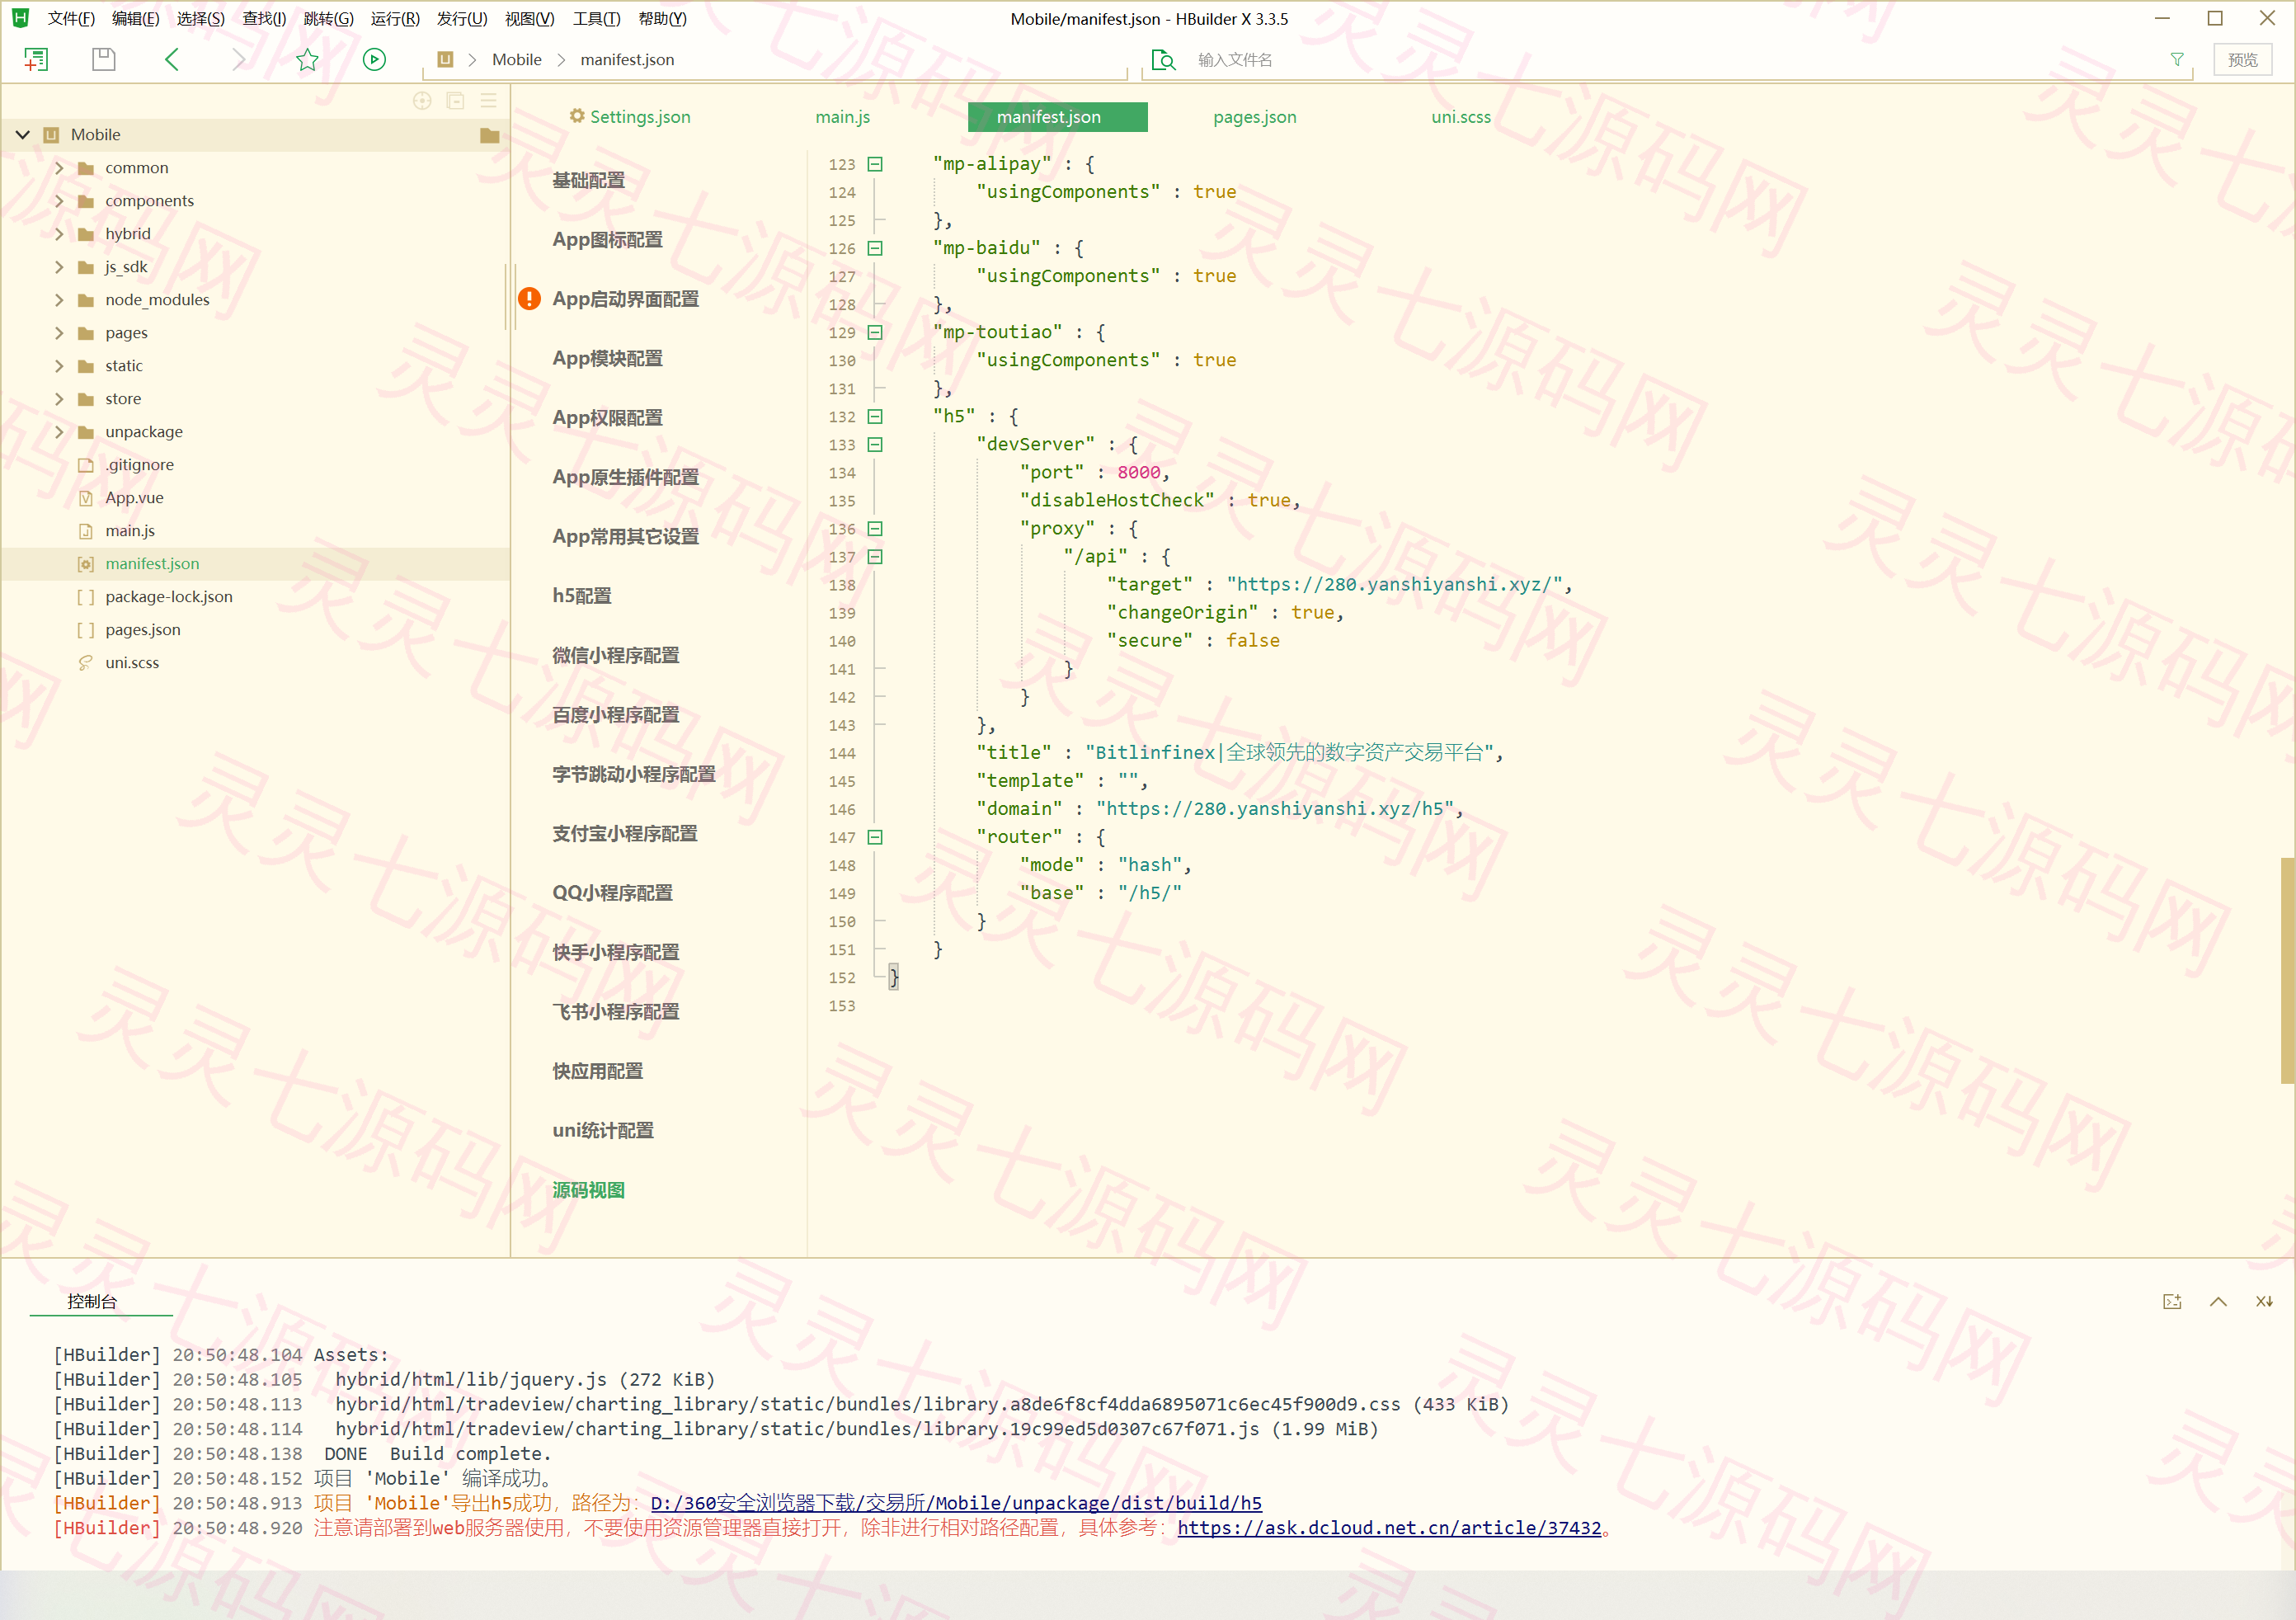This screenshot has height=1620, width=2296.
Task: Click the clear console icon
Action: (2264, 1301)
